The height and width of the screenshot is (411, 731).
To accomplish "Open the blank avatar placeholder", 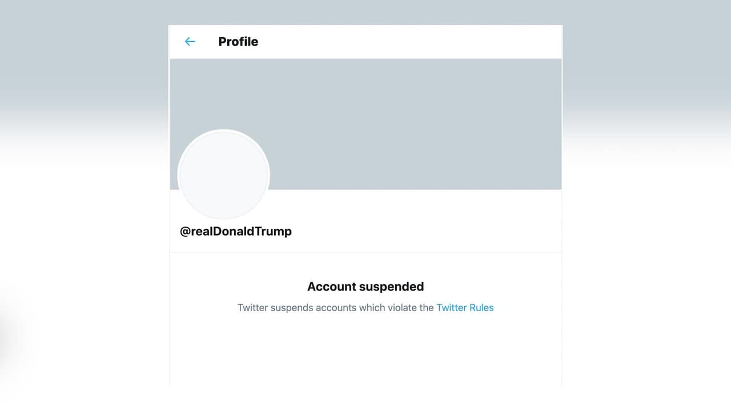I will coord(223,175).
